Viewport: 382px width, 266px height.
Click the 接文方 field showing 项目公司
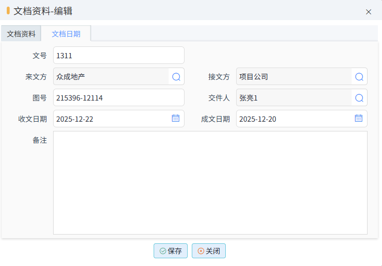point(294,77)
